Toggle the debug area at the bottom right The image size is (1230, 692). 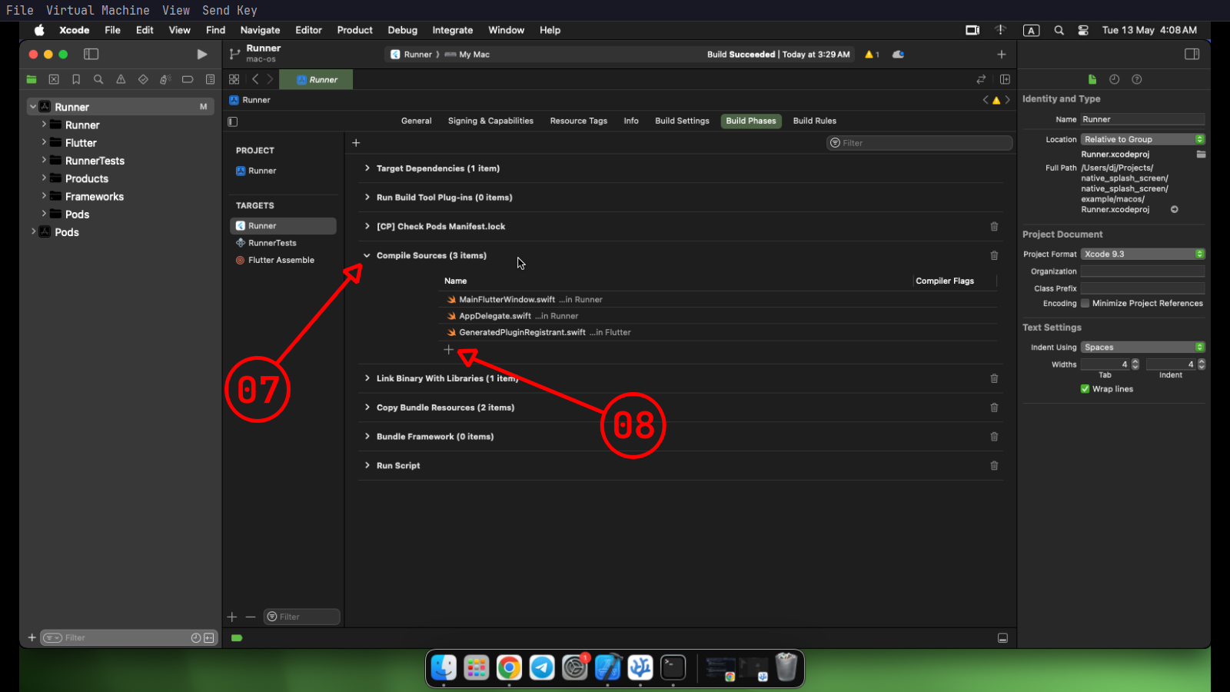click(x=1002, y=638)
